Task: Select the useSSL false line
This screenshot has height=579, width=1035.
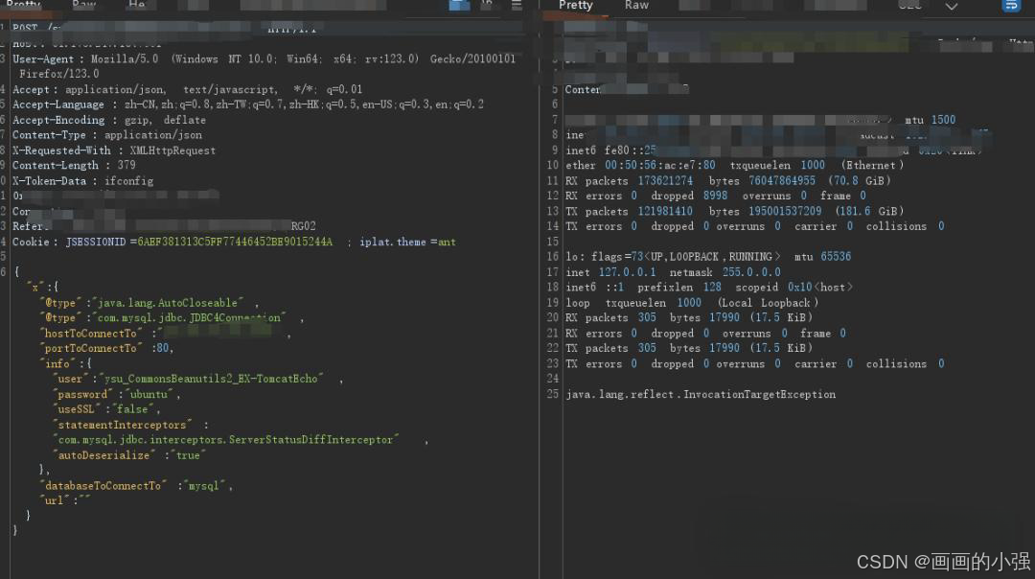Action: tap(106, 409)
